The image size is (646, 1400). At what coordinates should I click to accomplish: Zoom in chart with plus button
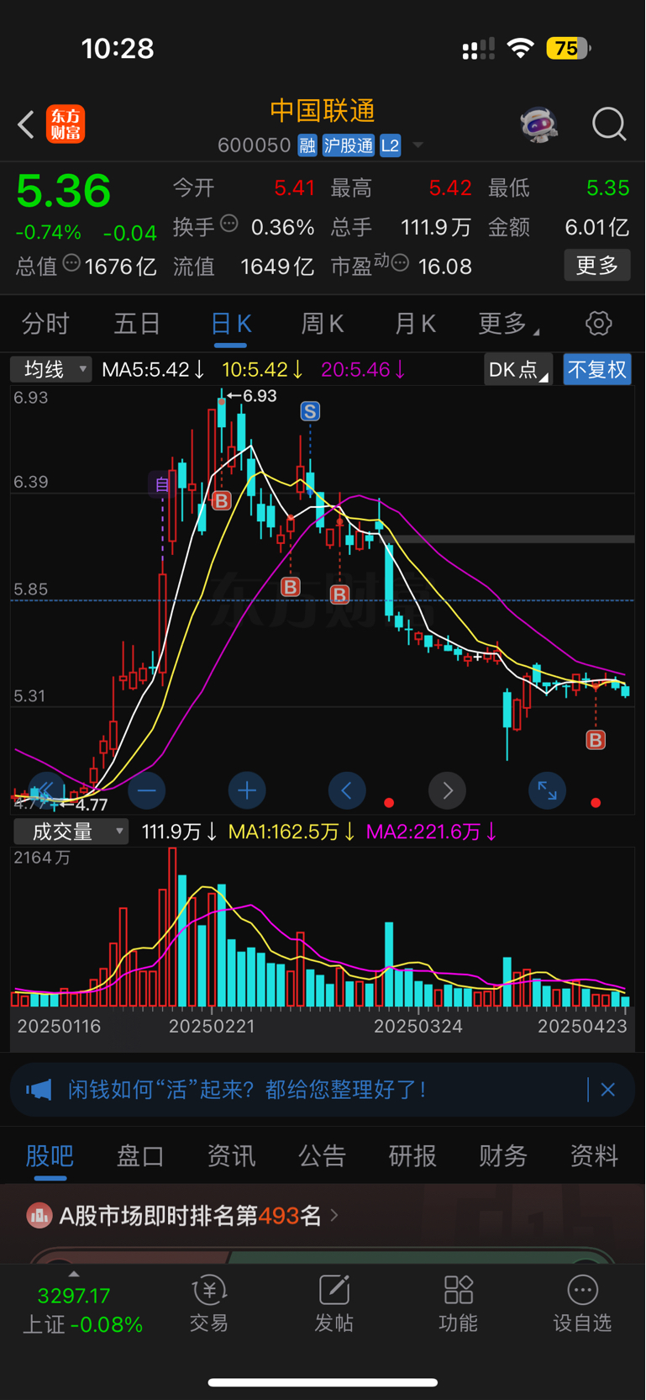pyautogui.click(x=247, y=790)
